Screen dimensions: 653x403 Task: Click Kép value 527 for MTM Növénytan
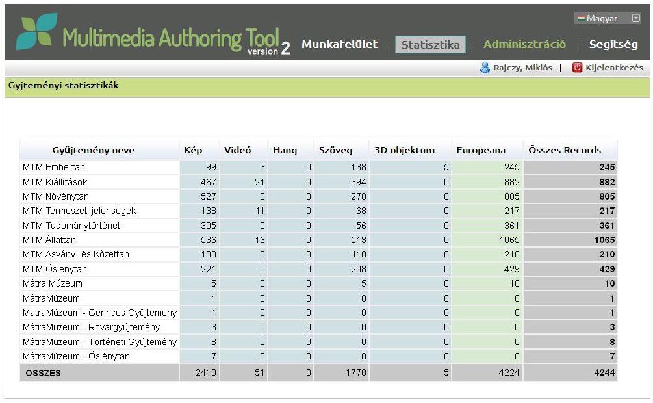208,196
